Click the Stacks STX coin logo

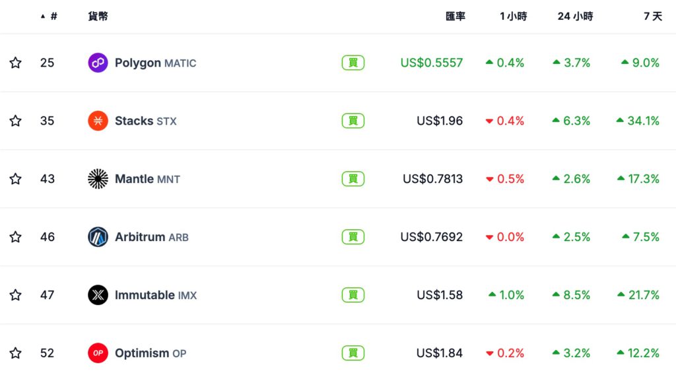click(x=98, y=121)
